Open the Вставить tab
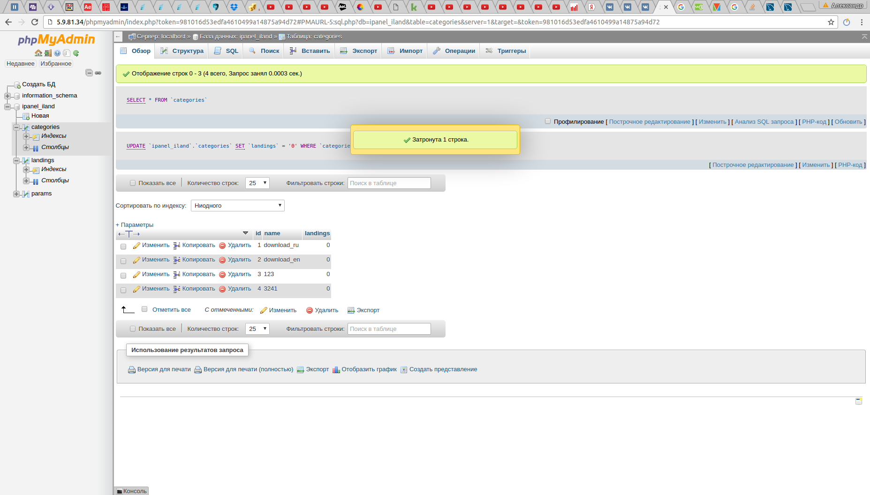The image size is (870, 495). tap(310, 51)
